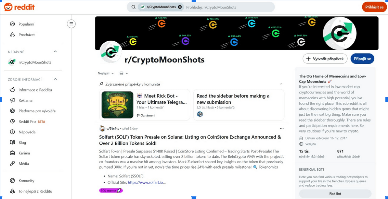Open Nápověda help icon
The image size is (388, 199).
[x=12, y=132]
